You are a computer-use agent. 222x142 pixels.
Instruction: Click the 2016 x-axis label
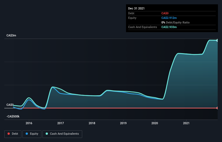pos(29,123)
